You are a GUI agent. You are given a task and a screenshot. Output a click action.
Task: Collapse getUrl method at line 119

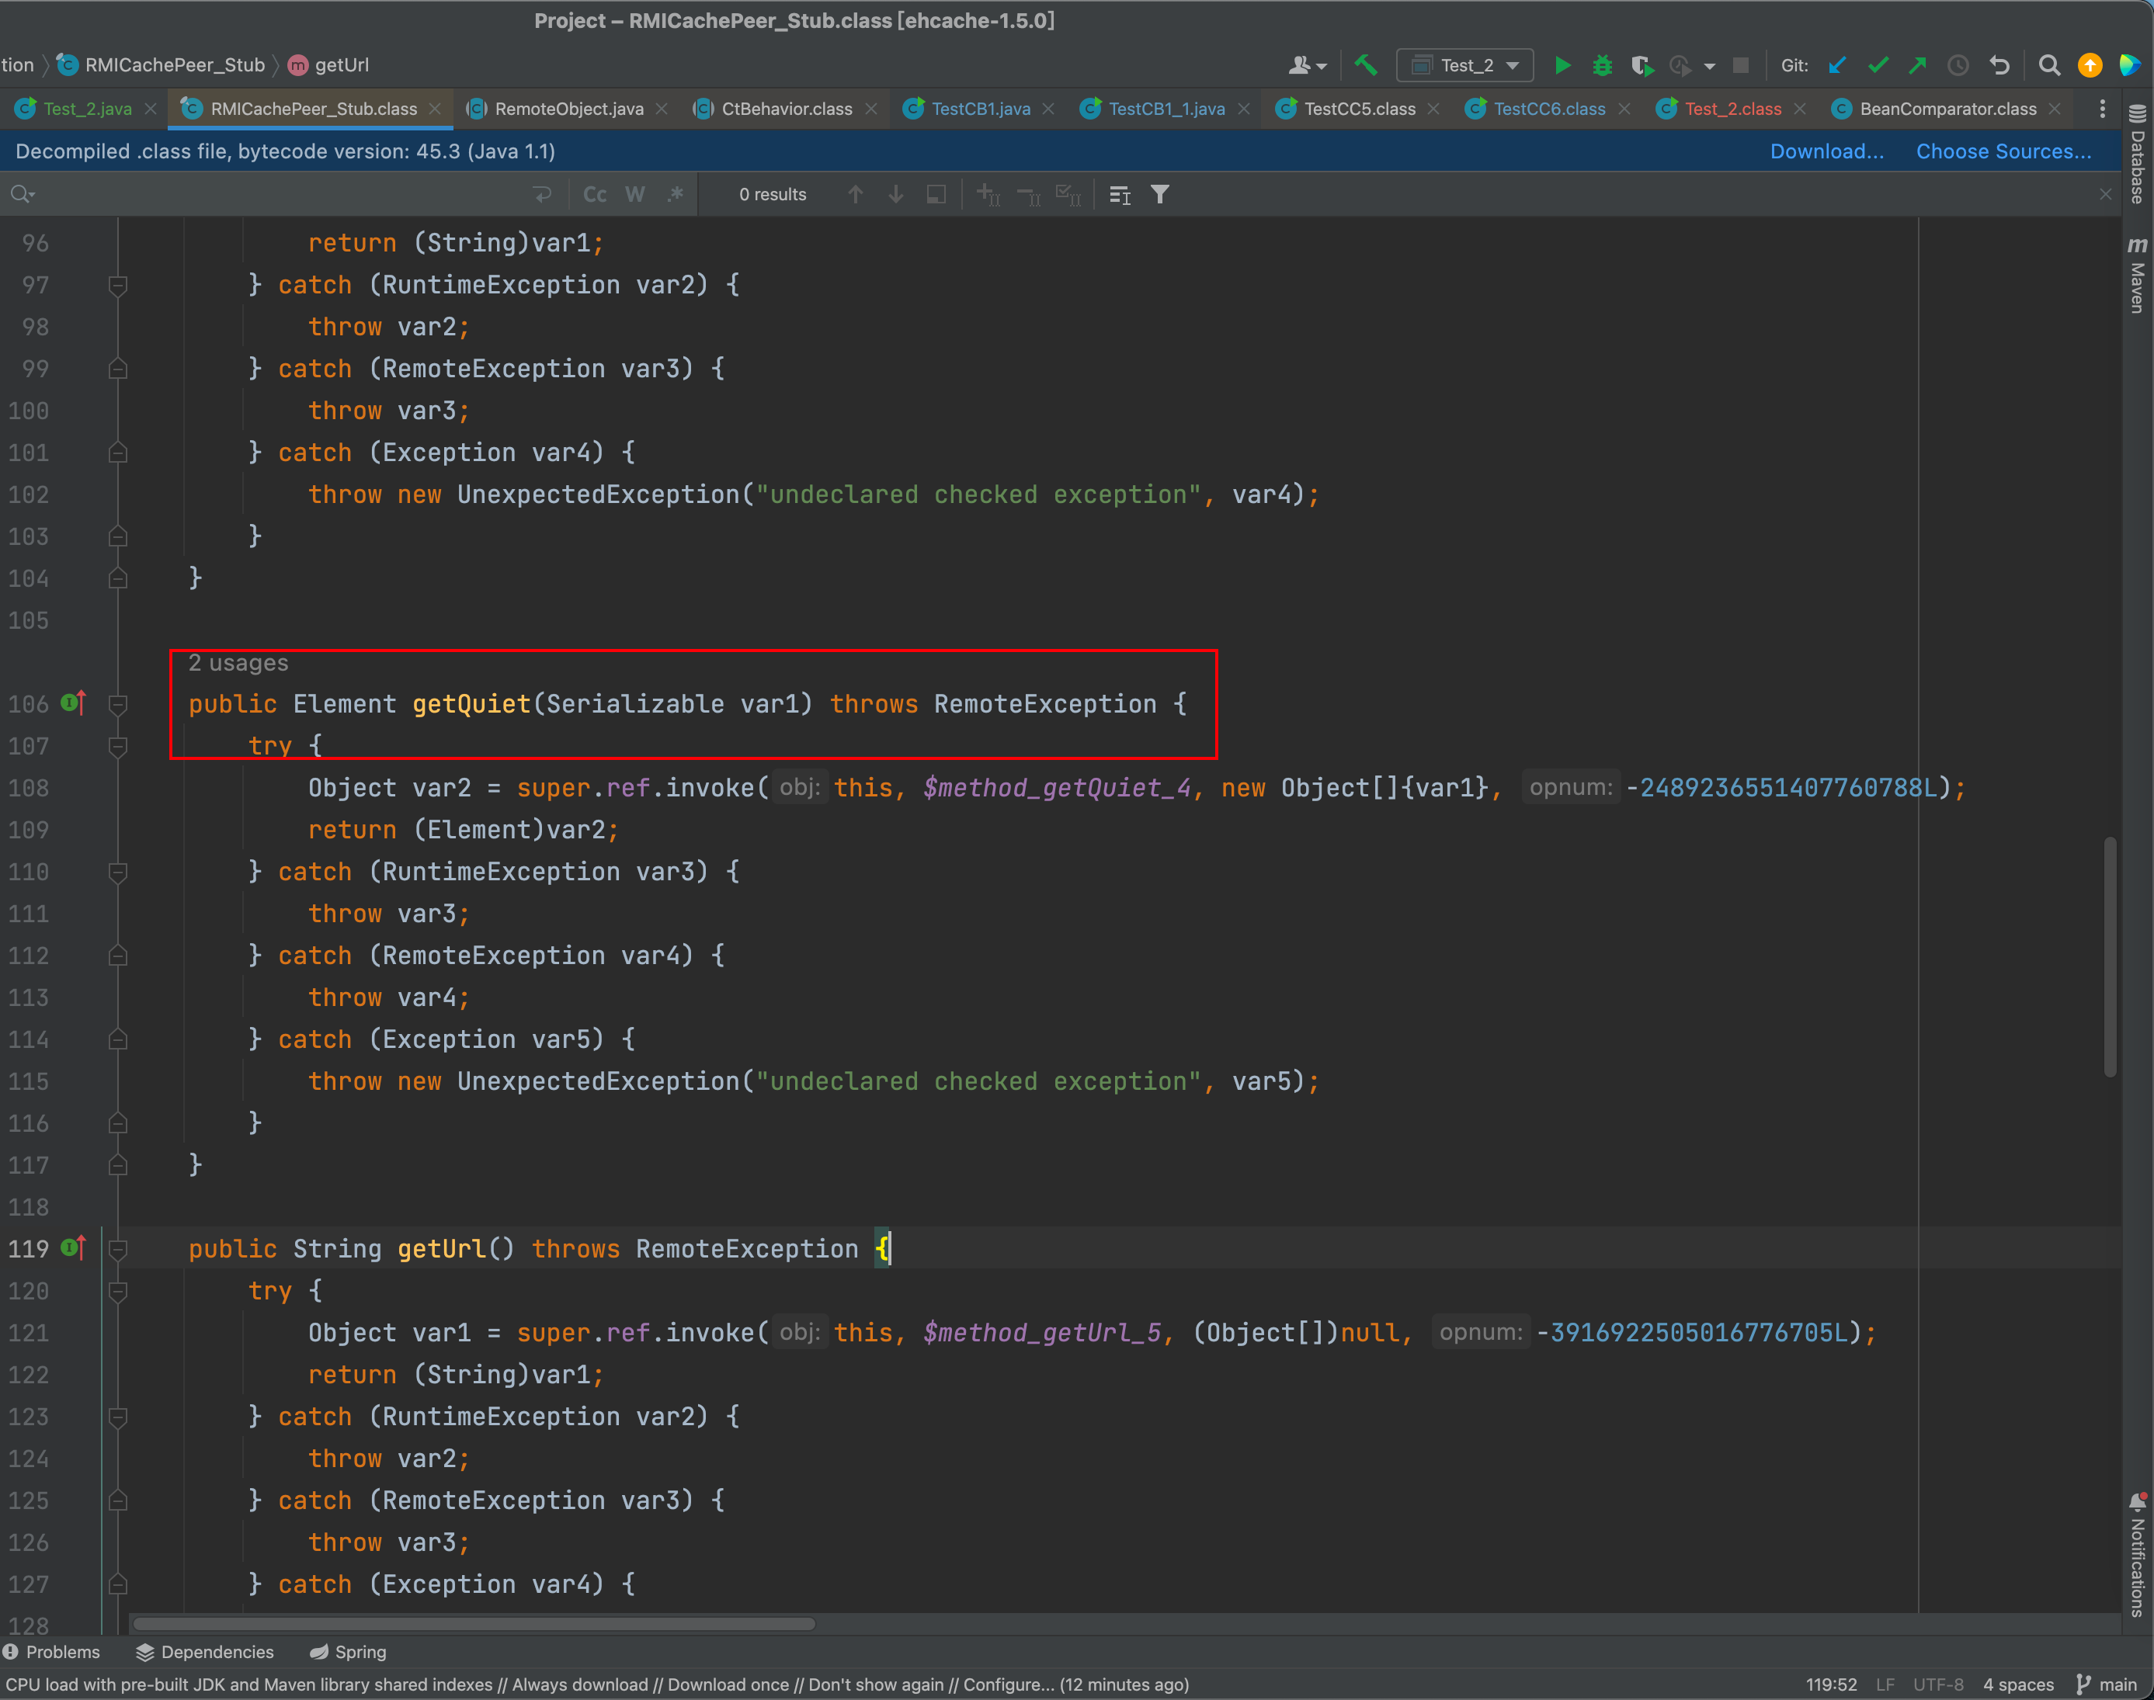click(117, 1249)
